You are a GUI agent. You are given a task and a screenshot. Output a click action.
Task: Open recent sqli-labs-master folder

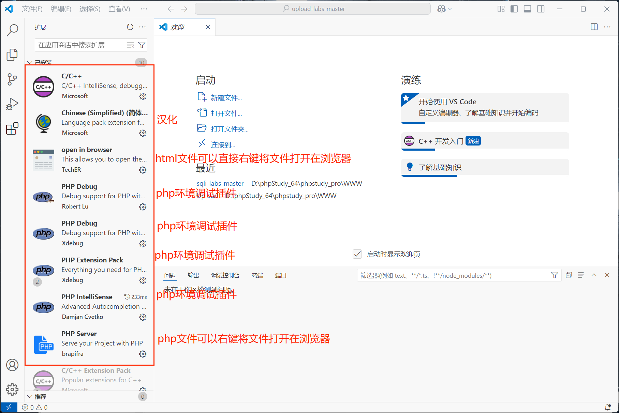220,183
